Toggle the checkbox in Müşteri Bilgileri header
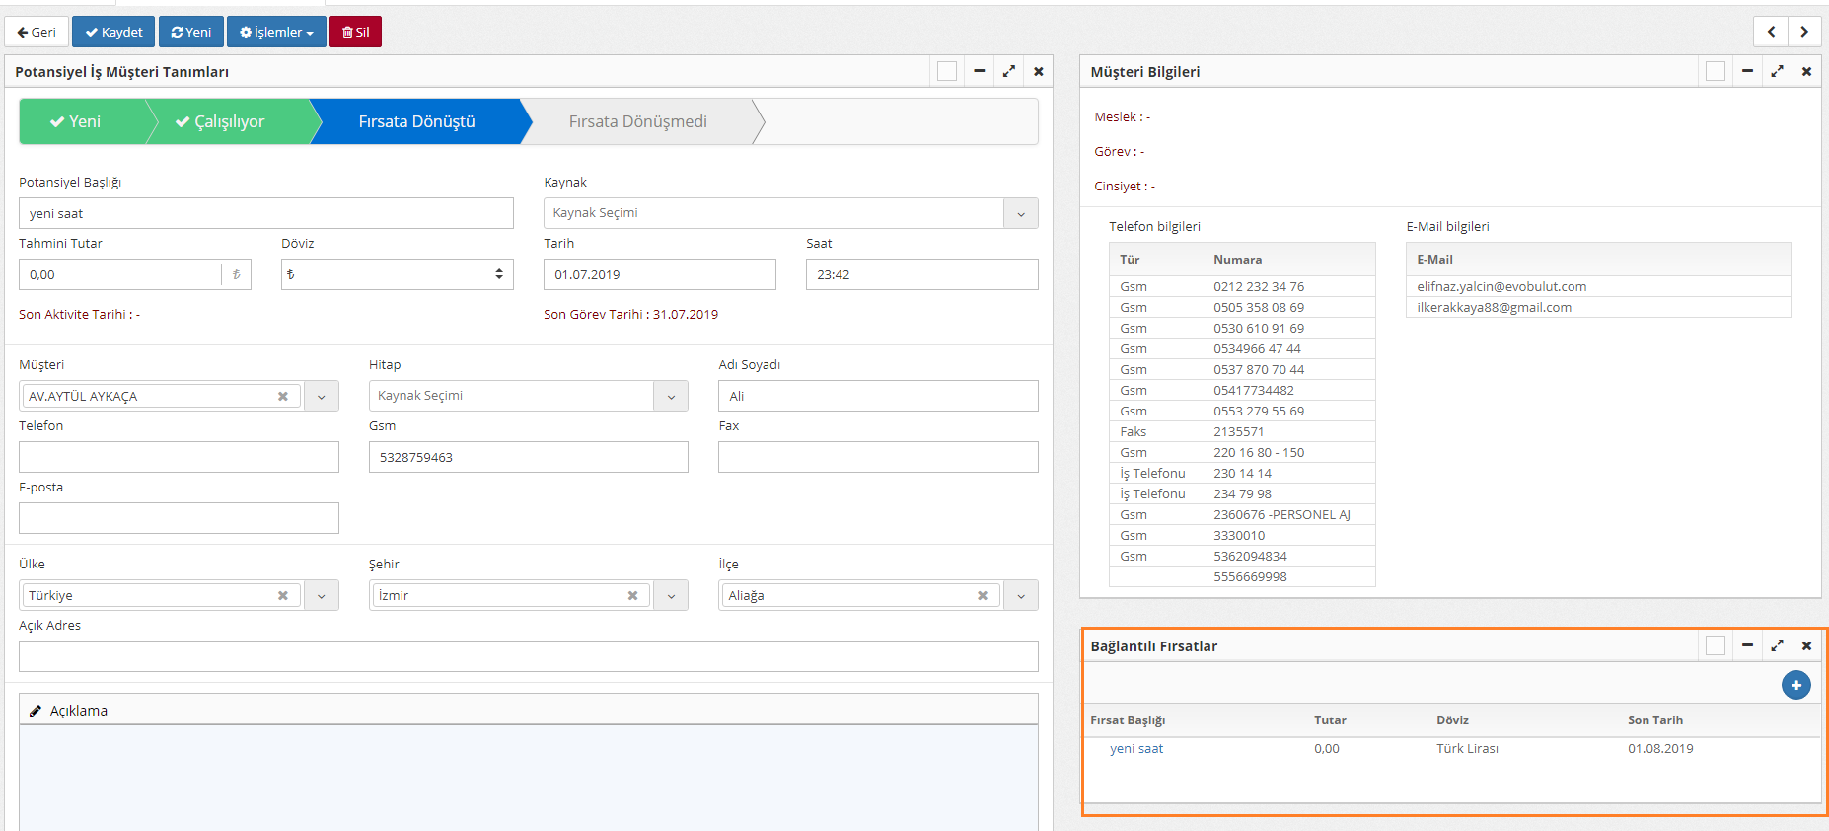The width and height of the screenshot is (1829, 831). point(1716,71)
